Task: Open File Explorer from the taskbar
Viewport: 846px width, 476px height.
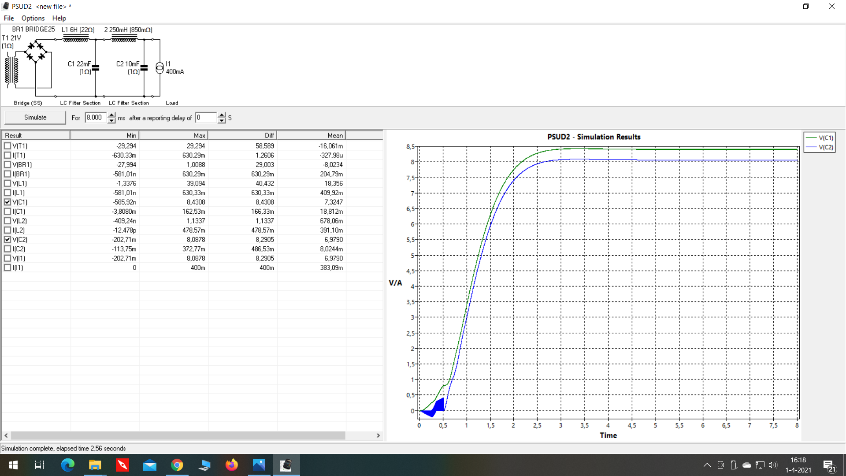Action: coord(95,465)
